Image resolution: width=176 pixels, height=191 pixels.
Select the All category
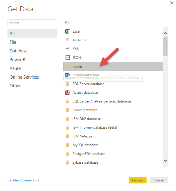point(32,33)
